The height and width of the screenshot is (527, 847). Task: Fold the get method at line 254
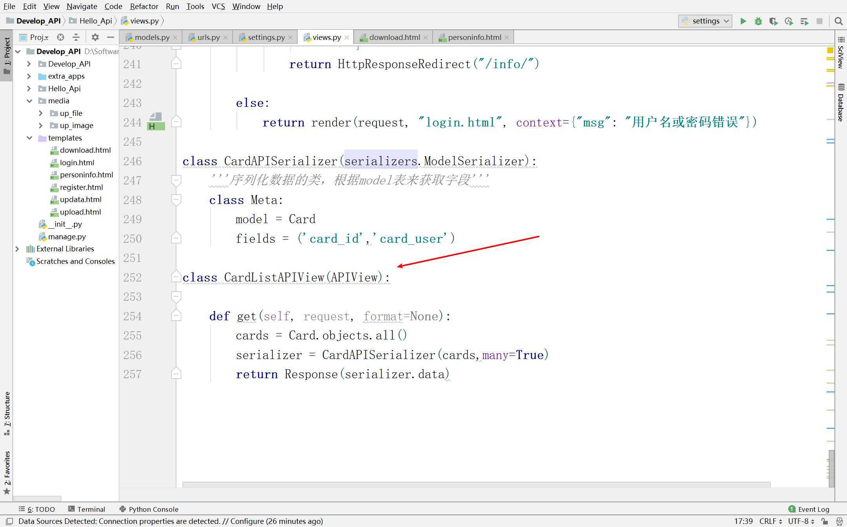[176, 316]
